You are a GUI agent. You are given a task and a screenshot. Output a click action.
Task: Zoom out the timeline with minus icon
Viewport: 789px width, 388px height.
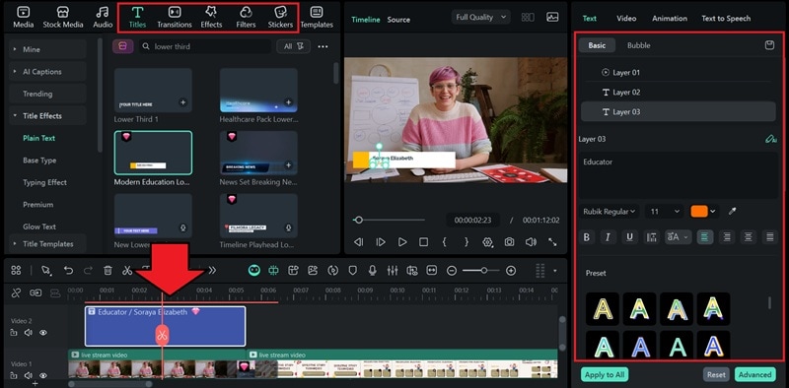tap(452, 271)
